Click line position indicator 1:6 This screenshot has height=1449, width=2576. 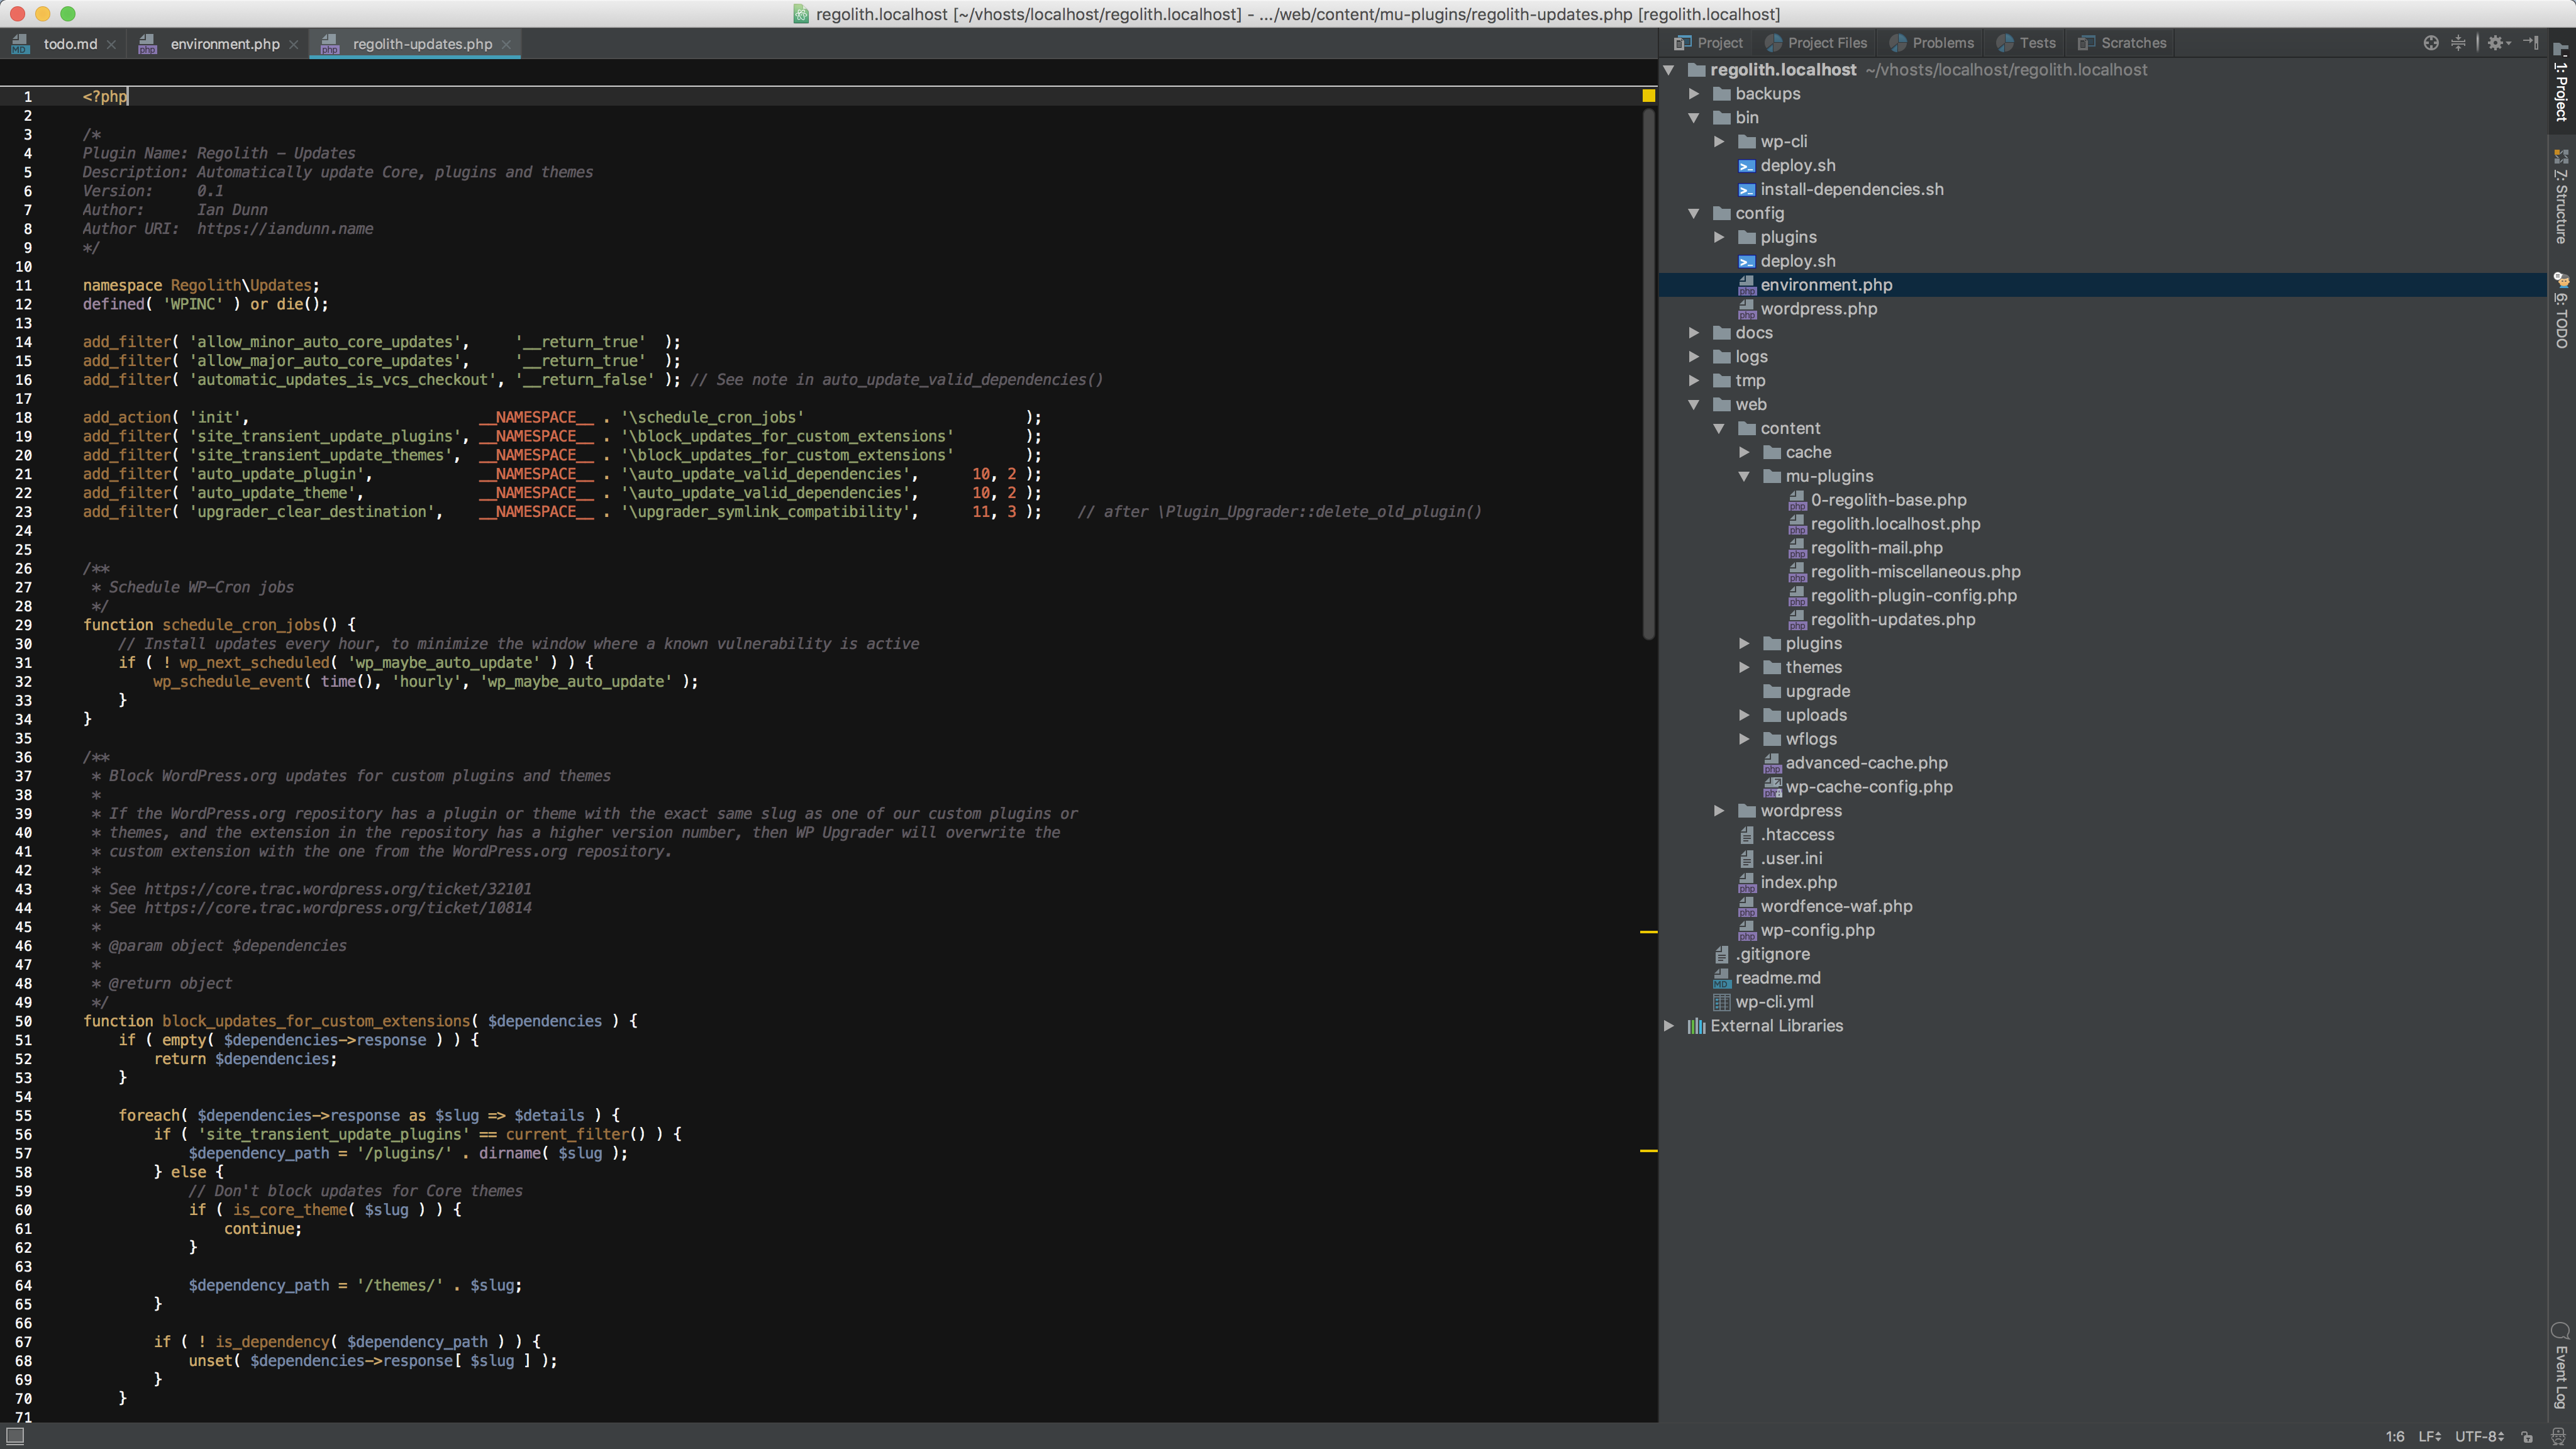(2394, 1436)
